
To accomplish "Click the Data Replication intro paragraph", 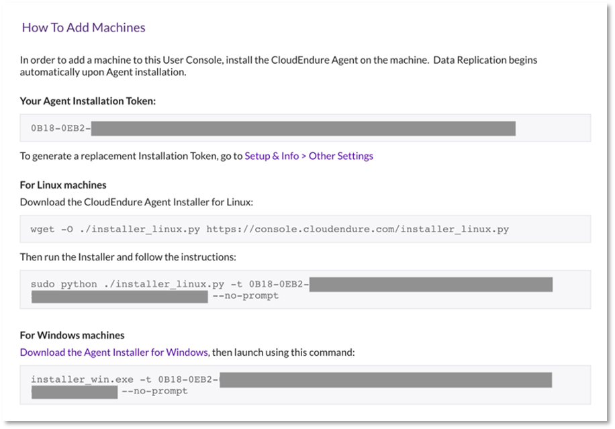I will (279, 66).
